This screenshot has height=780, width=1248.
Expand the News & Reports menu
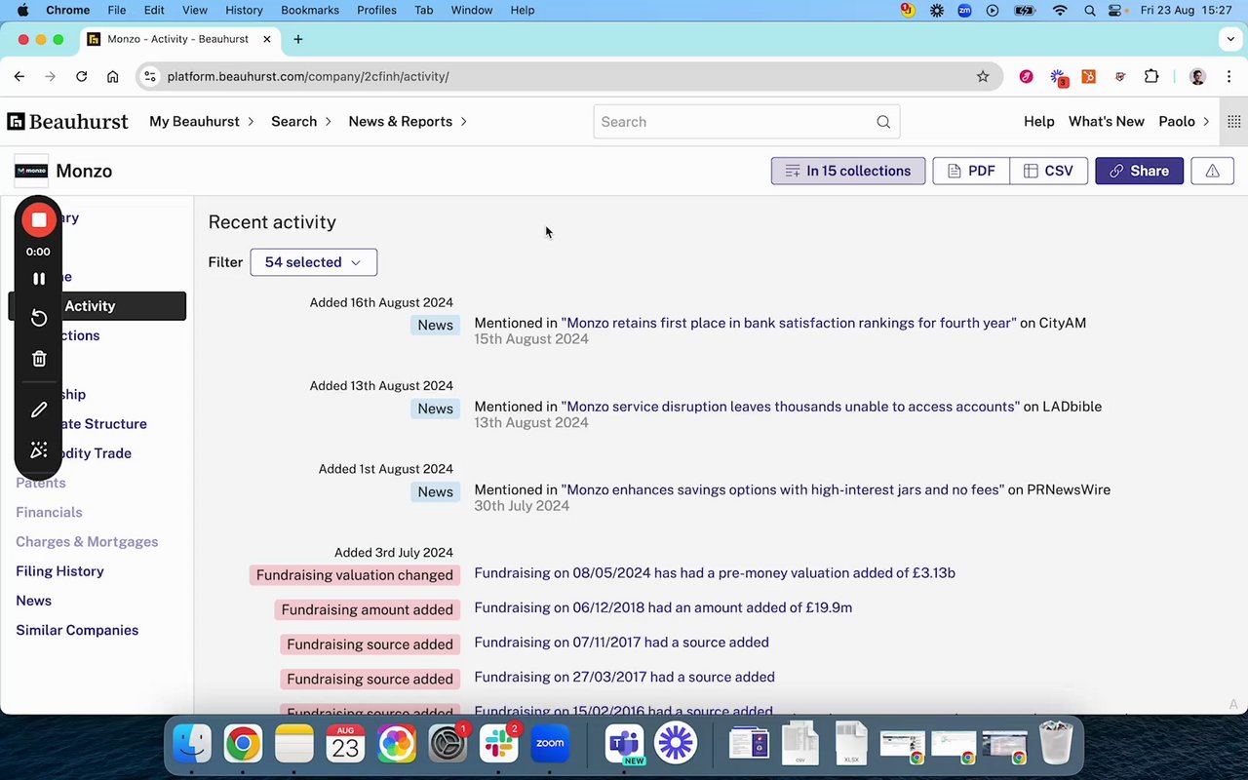408,122
